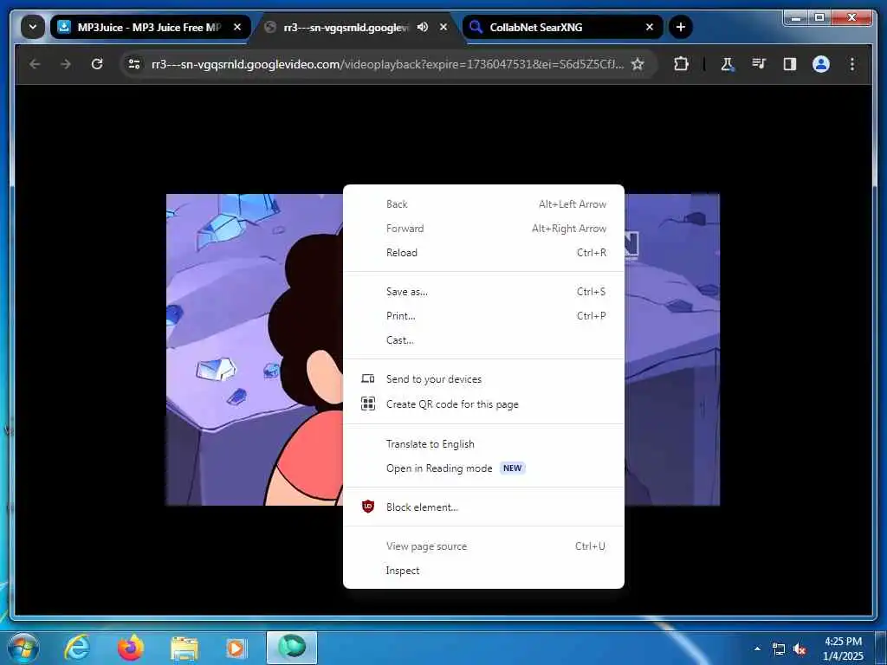Viewport: 887px width, 665px height.
Task: Switch to the CollabNet SearXNG tab
Action: tap(563, 27)
